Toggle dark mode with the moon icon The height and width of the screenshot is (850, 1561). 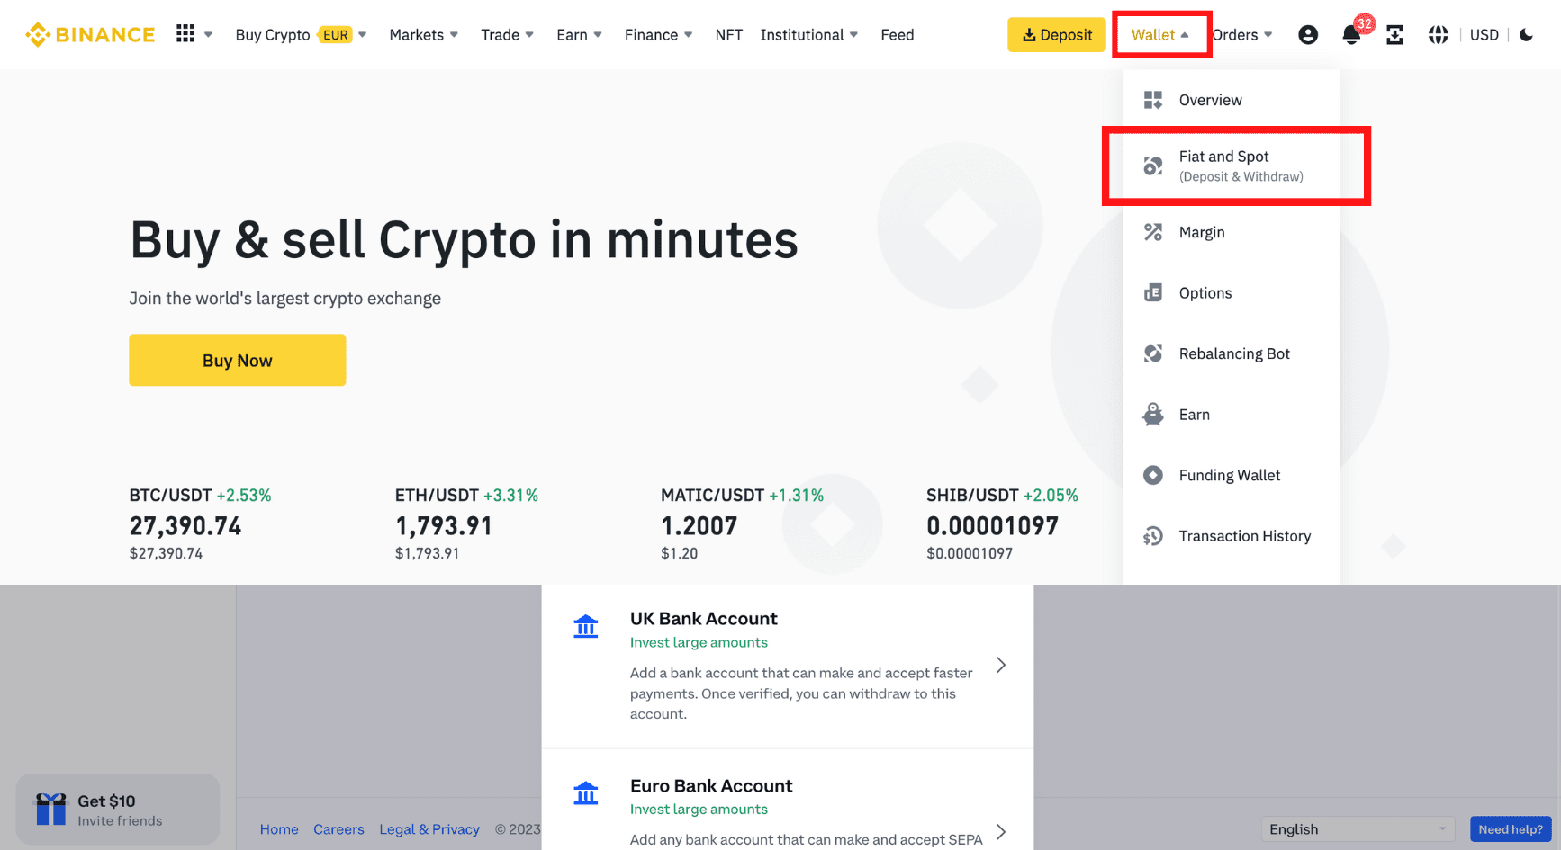(1526, 34)
